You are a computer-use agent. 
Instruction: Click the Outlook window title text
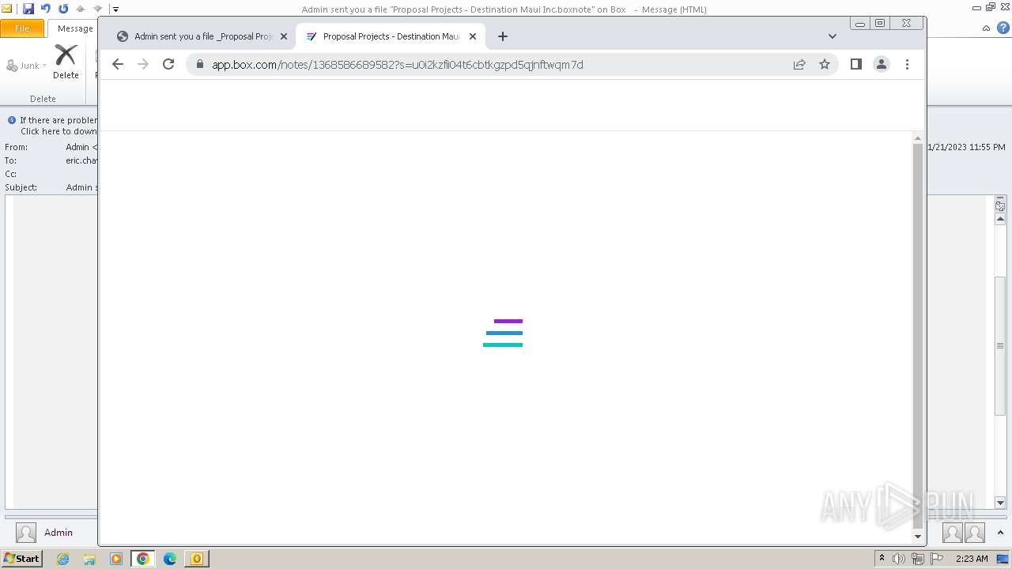pos(504,9)
